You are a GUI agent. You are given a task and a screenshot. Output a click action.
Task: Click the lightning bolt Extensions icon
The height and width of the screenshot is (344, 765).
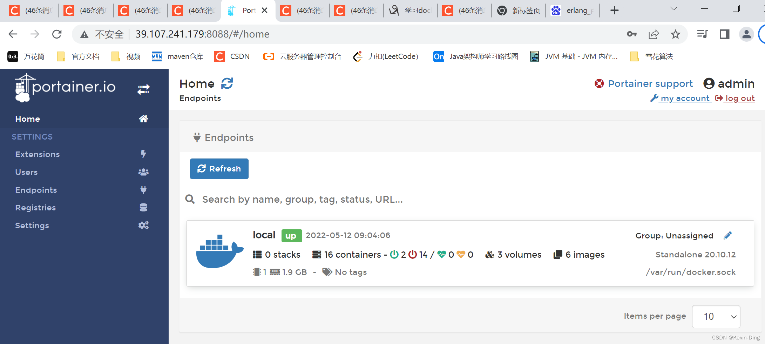click(x=143, y=154)
